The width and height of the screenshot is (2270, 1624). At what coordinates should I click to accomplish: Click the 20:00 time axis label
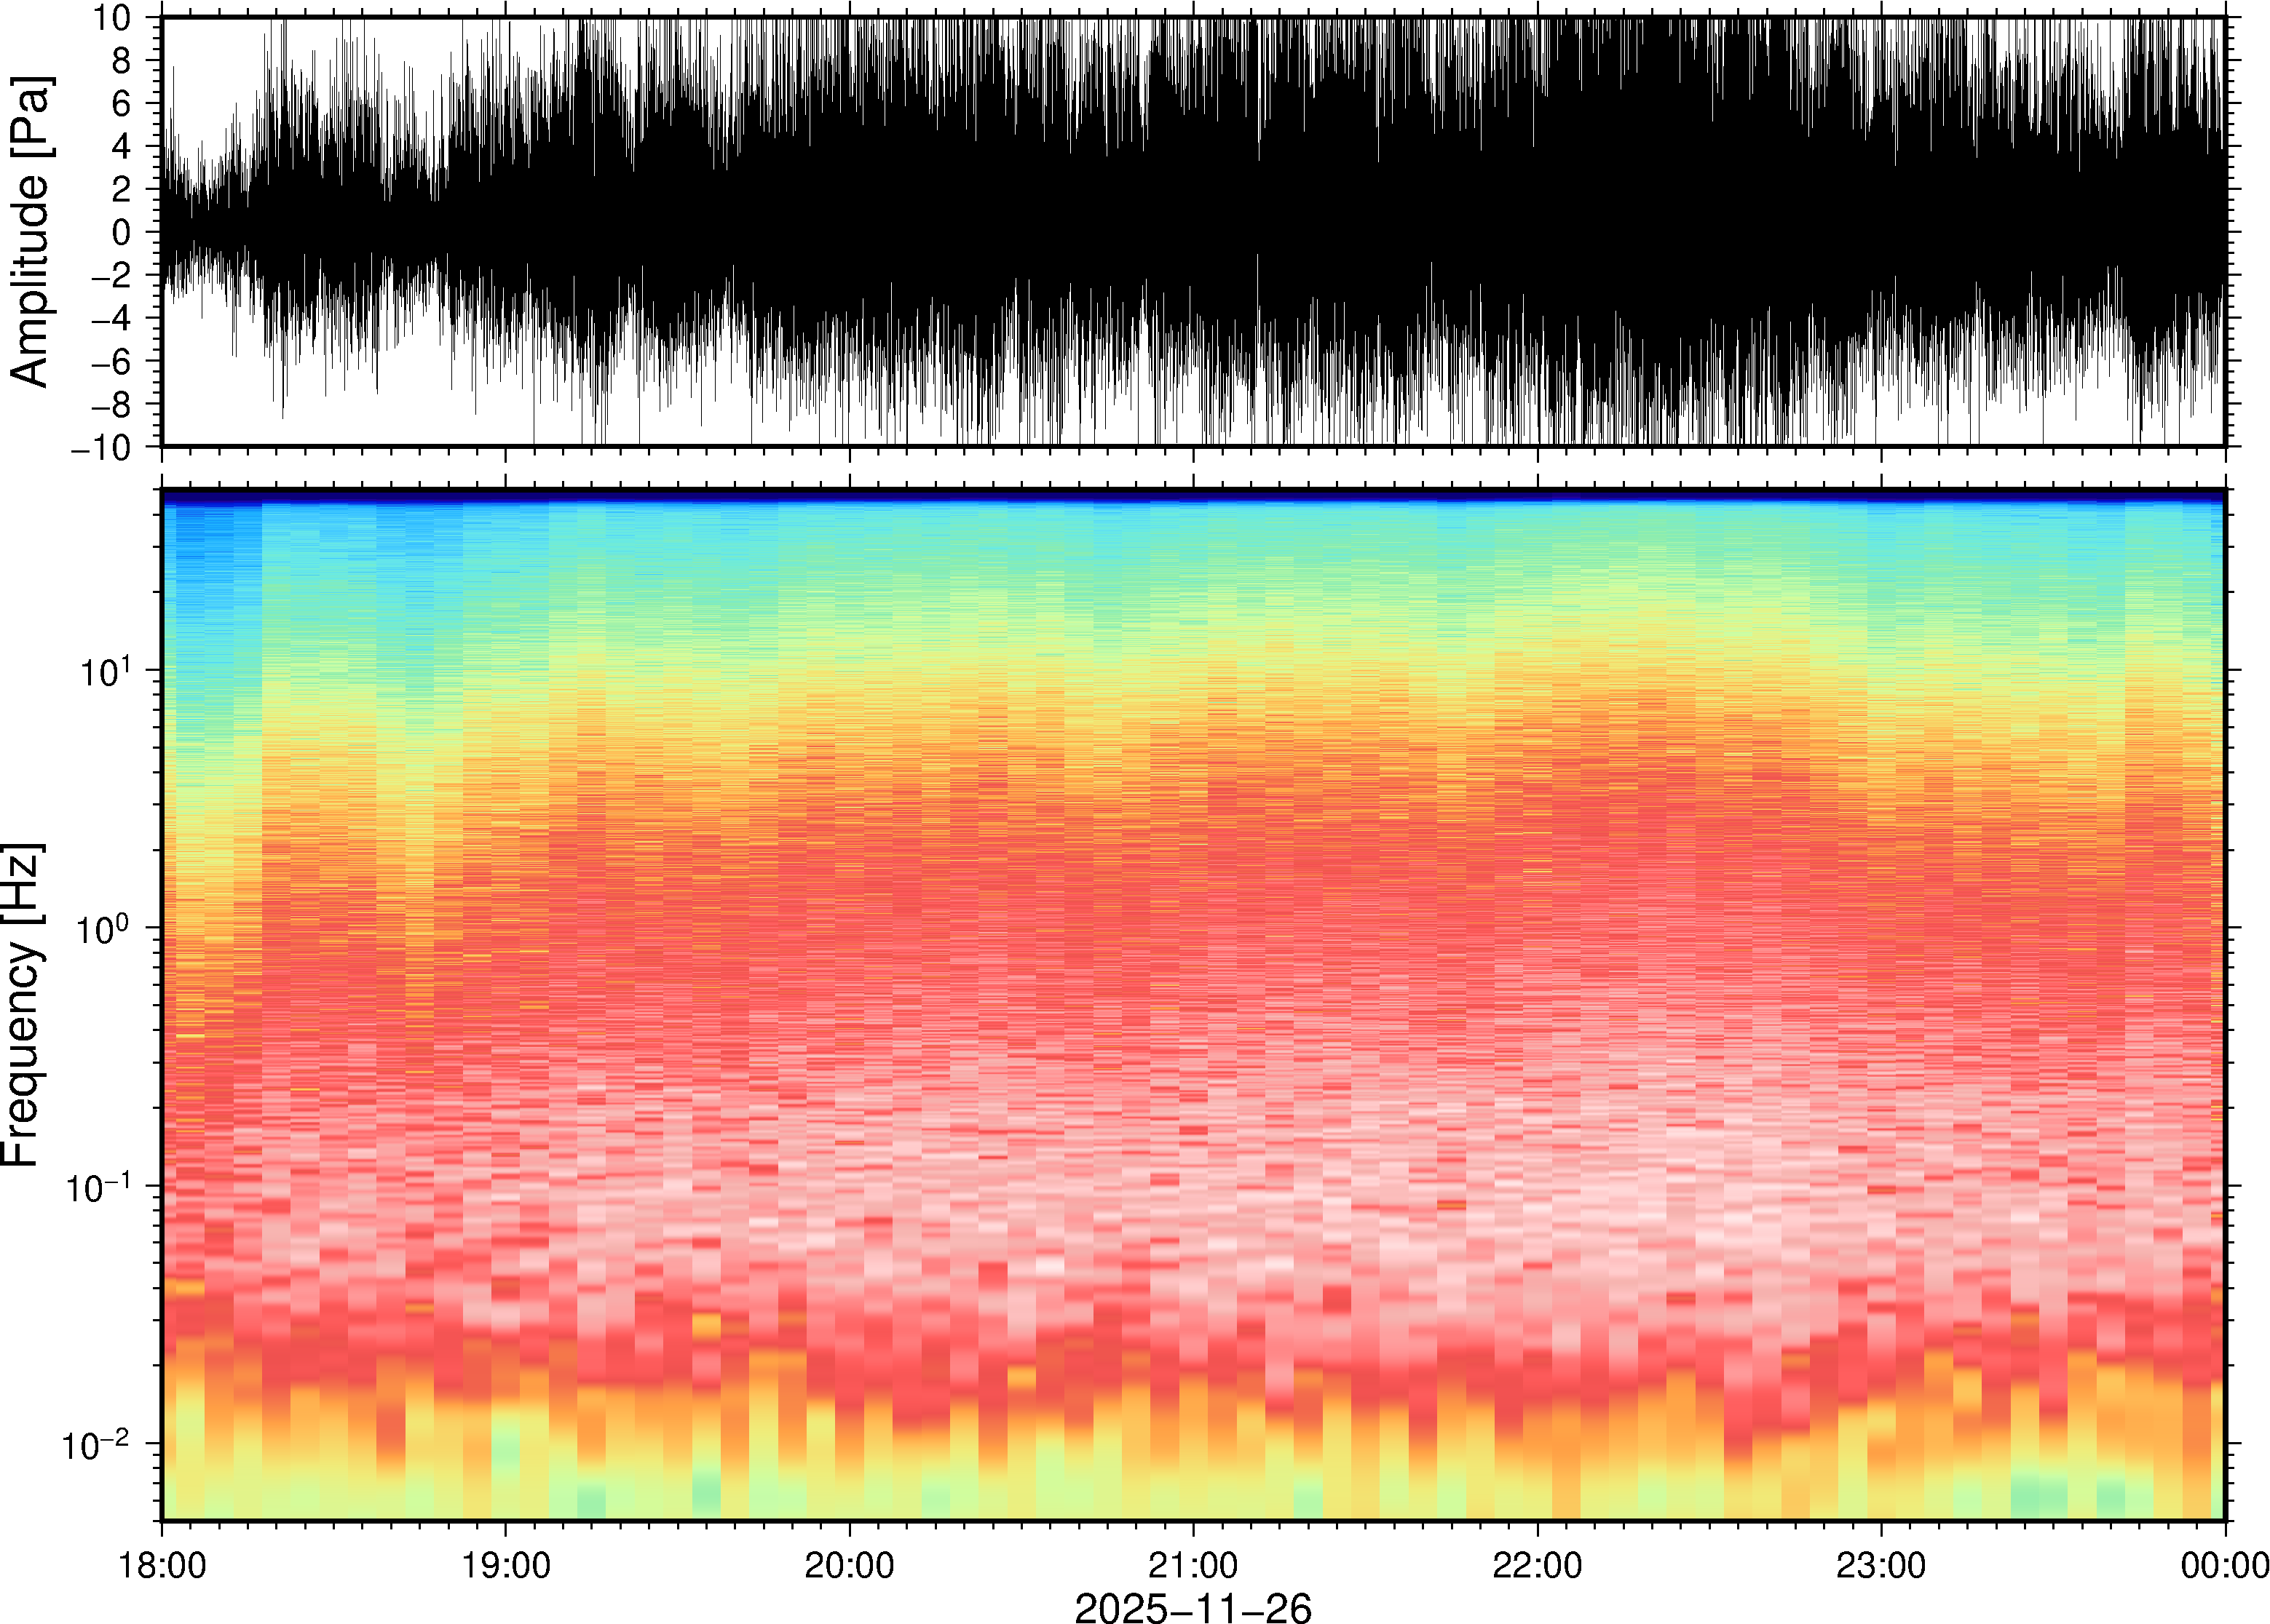[850, 1565]
